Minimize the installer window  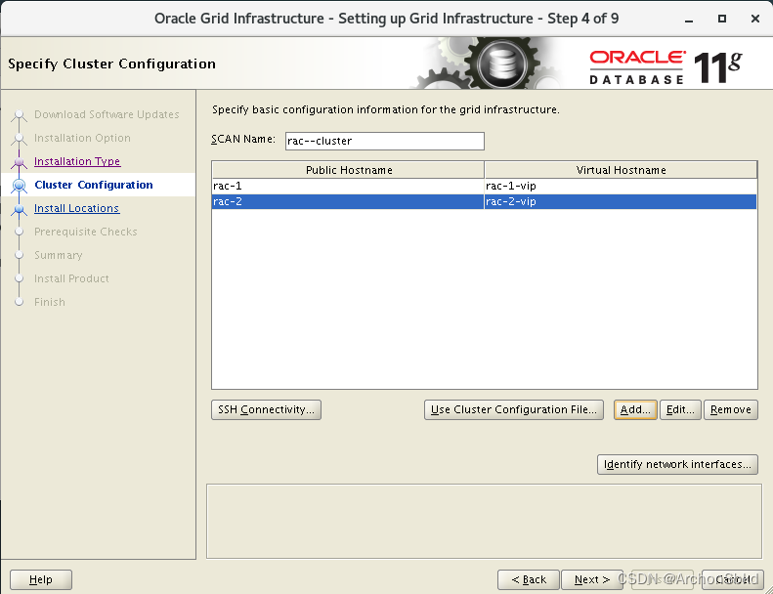pos(689,19)
